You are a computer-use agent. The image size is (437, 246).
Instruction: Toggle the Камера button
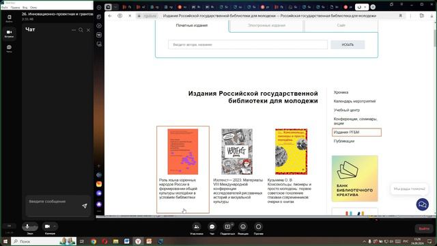point(47,226)
